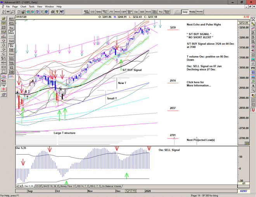The width and height of the screenshot is (256, 197).
Task: Switch to Money Flow 11 tab
Action: point(66,187)
